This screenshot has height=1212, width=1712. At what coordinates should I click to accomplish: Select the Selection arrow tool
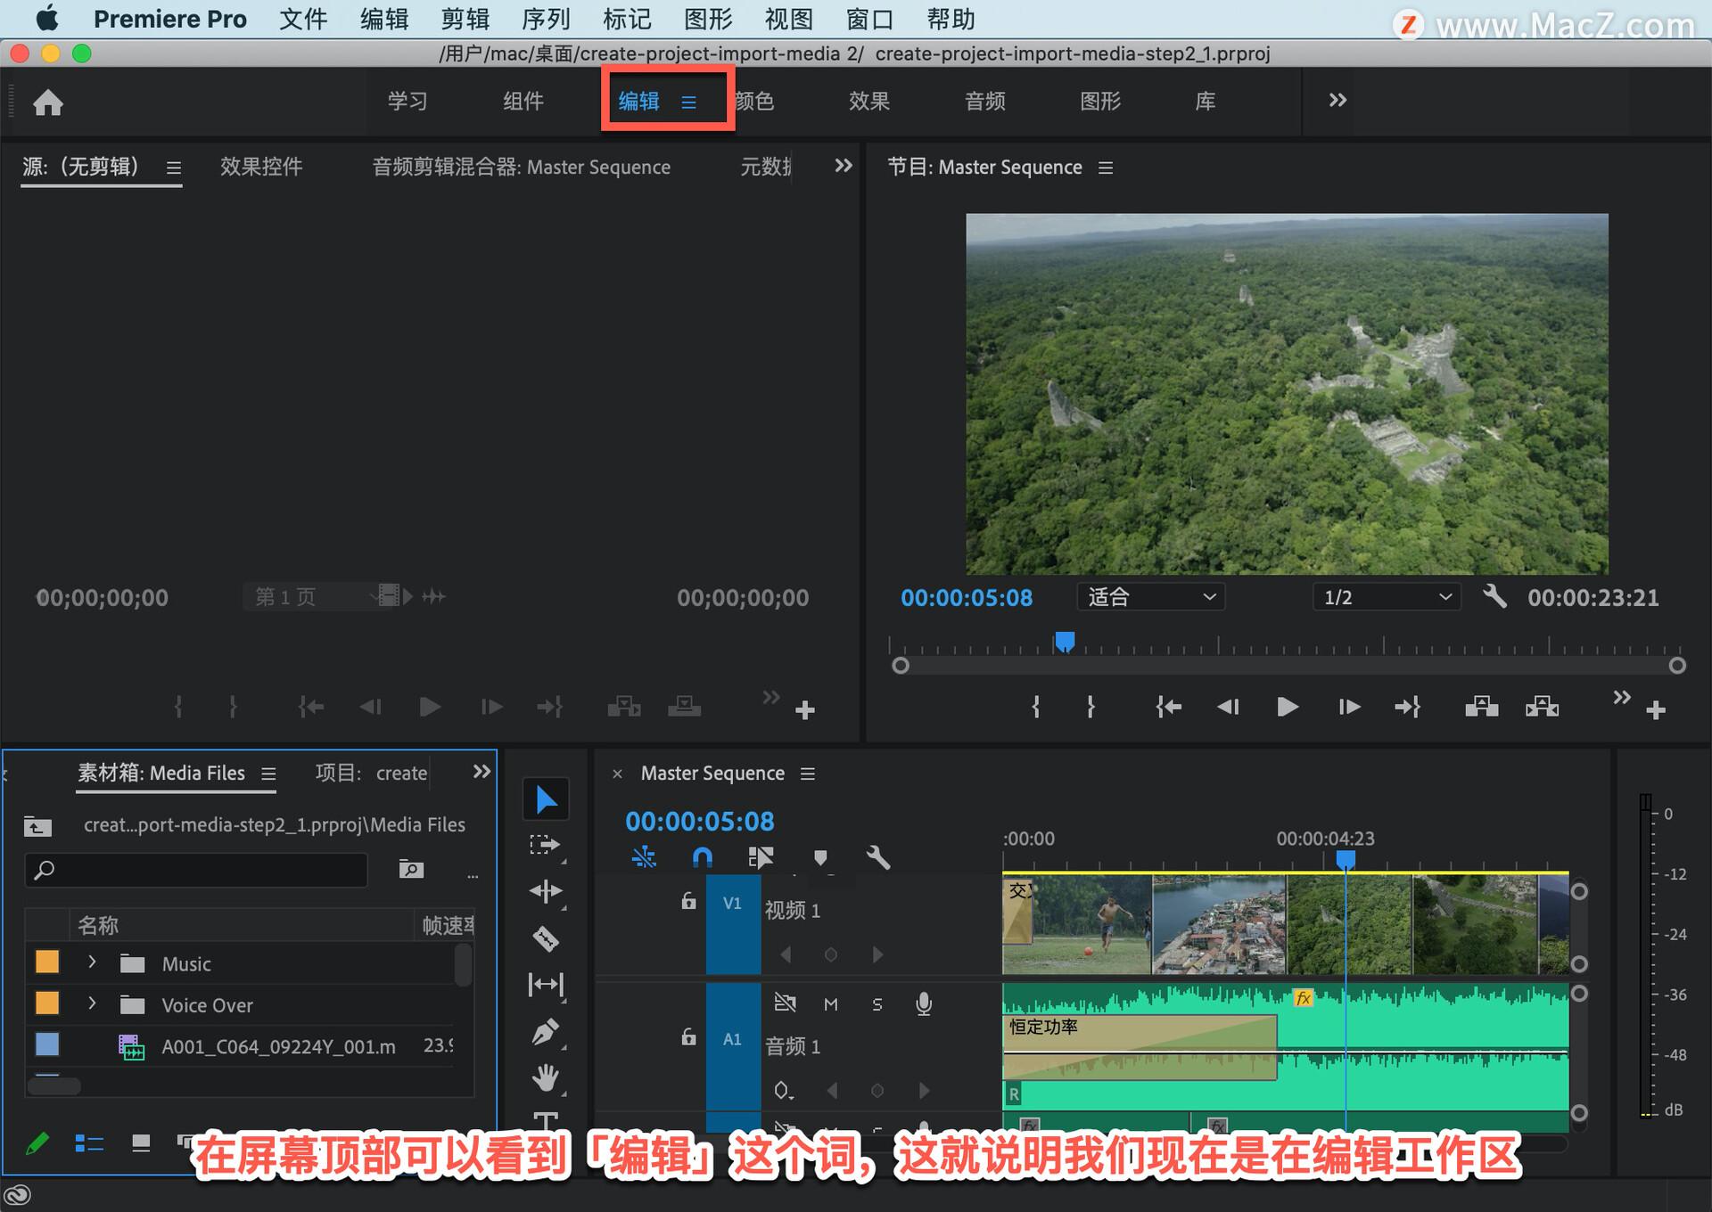[x=546, y=799]
